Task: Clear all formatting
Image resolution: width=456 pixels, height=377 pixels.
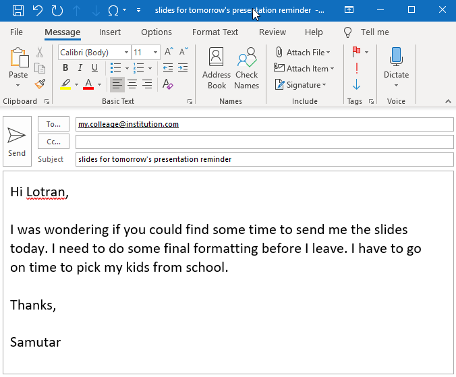Action: [x=168, y=84]
